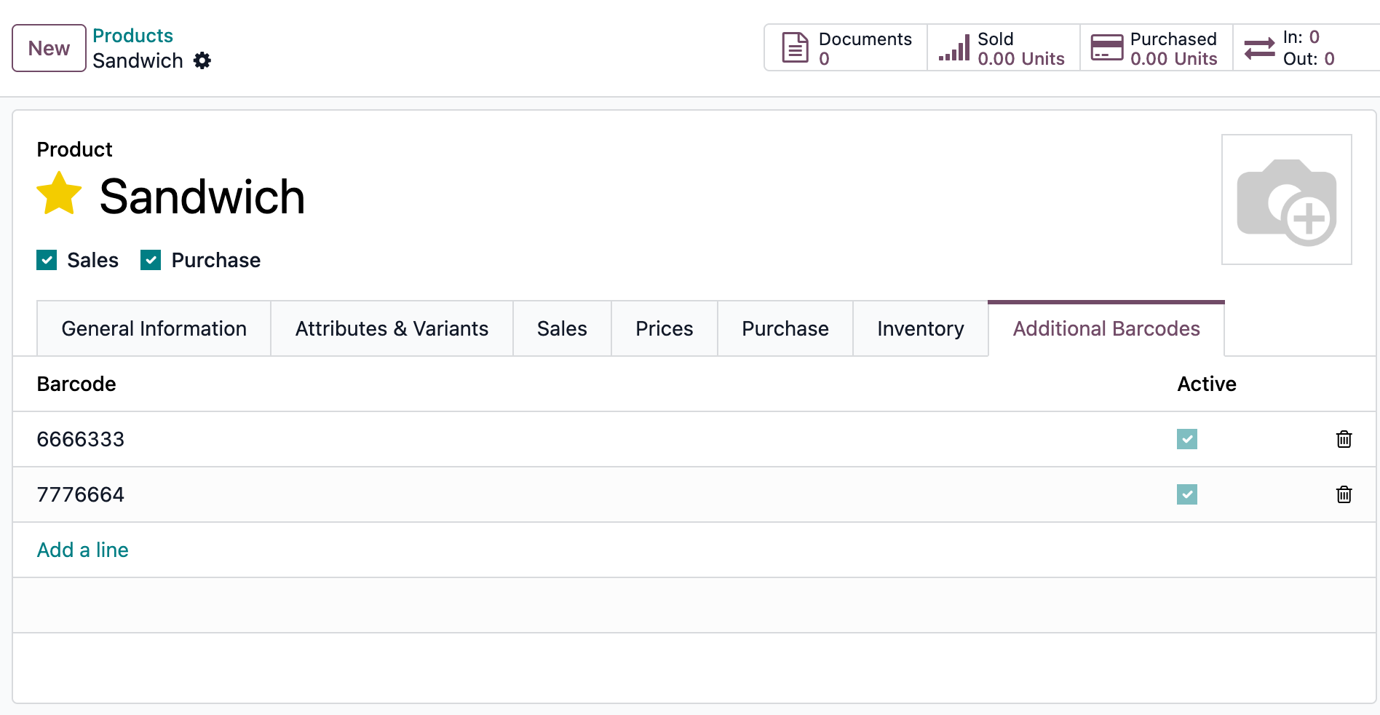This screenshot has width=1380, height=715.
Task: Disable the Sales checkbox
Action: pos(47,260)
